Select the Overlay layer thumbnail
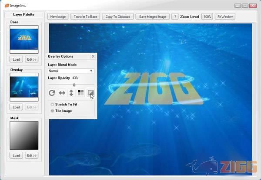The width and height of the screenshot is (261, 180). point(24,87)
